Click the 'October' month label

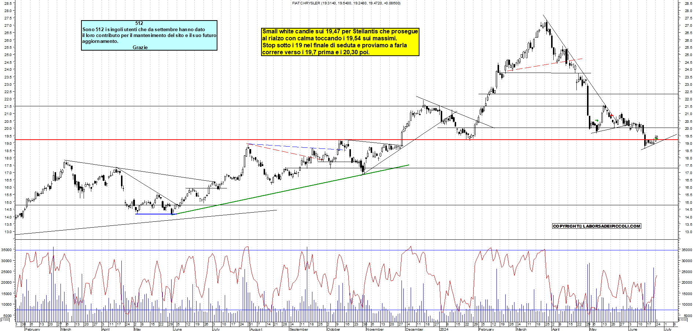pos(333,329)
